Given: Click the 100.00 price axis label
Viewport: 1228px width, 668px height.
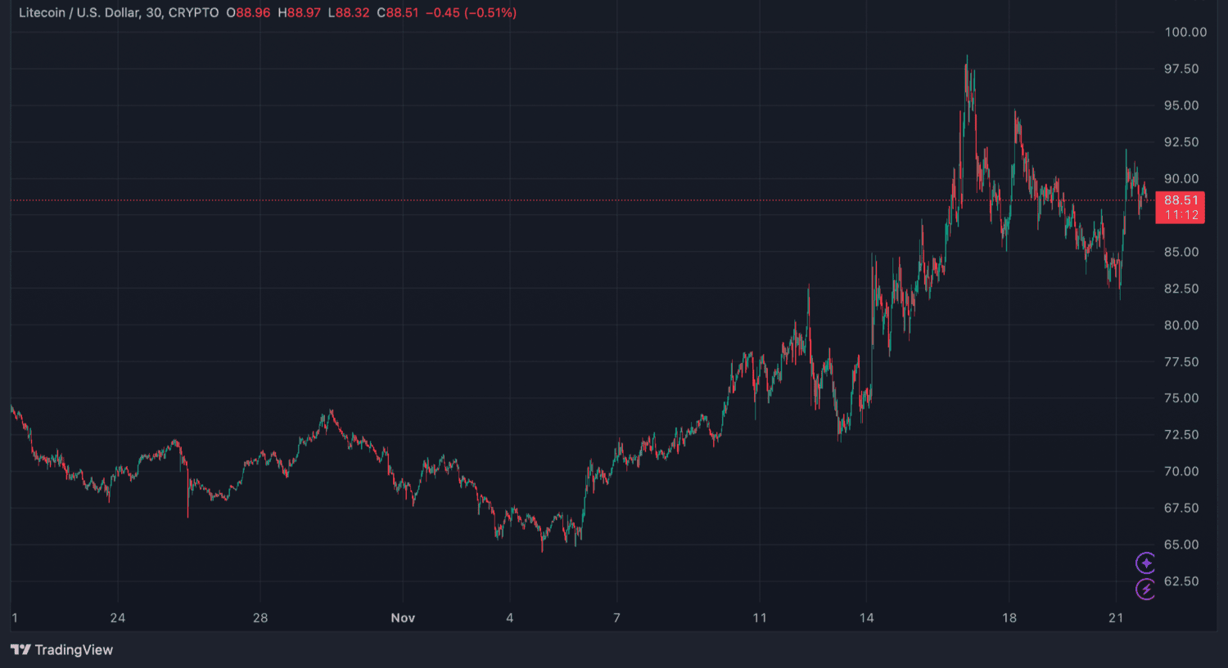Looking at the screenshot, I should (1185, 32).
